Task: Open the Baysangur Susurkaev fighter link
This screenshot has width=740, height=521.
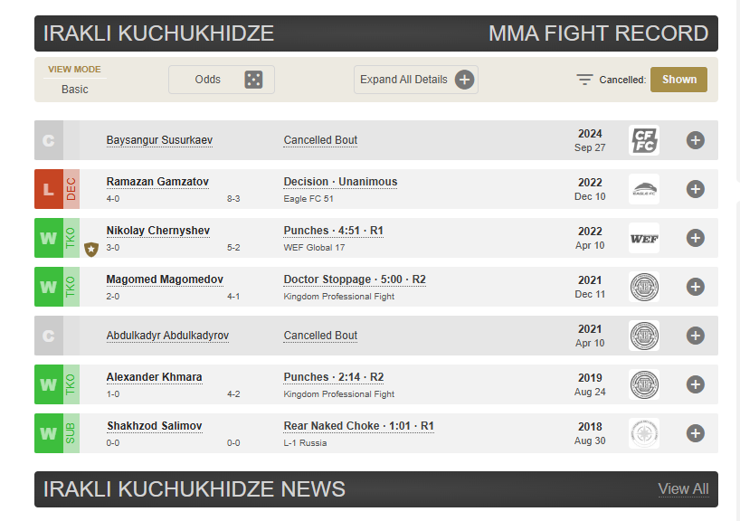Action: 159,140
